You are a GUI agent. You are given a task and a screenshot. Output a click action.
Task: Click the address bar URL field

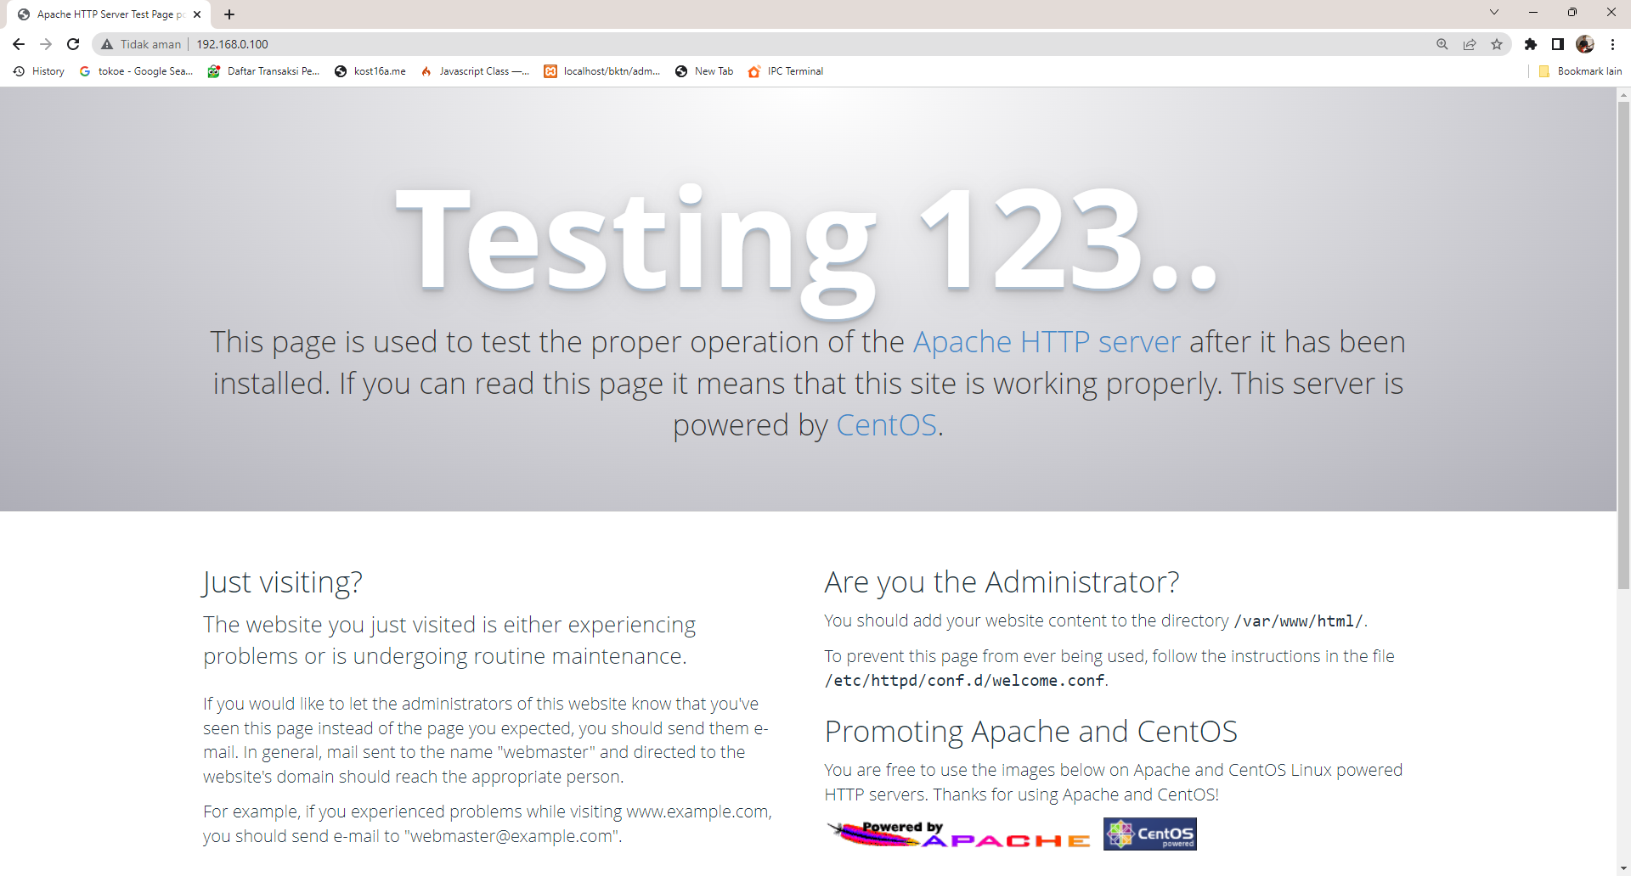(765, 44)
